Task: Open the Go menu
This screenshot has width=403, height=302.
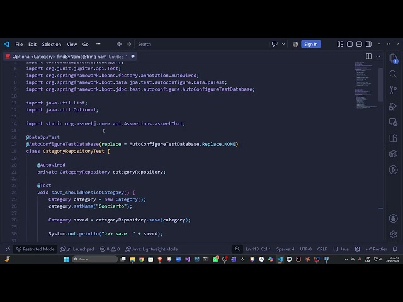Action: [x=86, y=44]
